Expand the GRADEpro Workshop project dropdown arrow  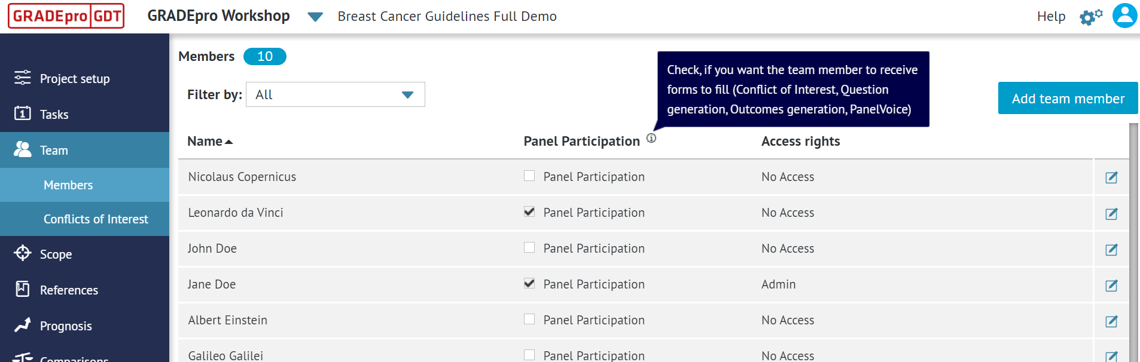(315, 17)
